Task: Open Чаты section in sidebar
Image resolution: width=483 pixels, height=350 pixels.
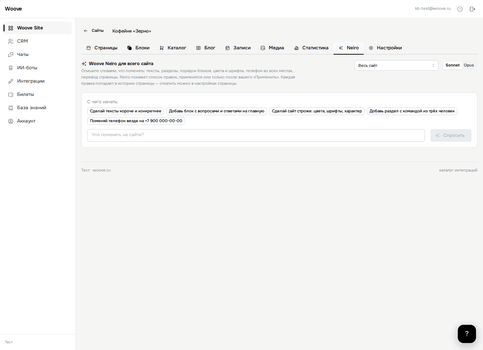Action: click(38, 55)
